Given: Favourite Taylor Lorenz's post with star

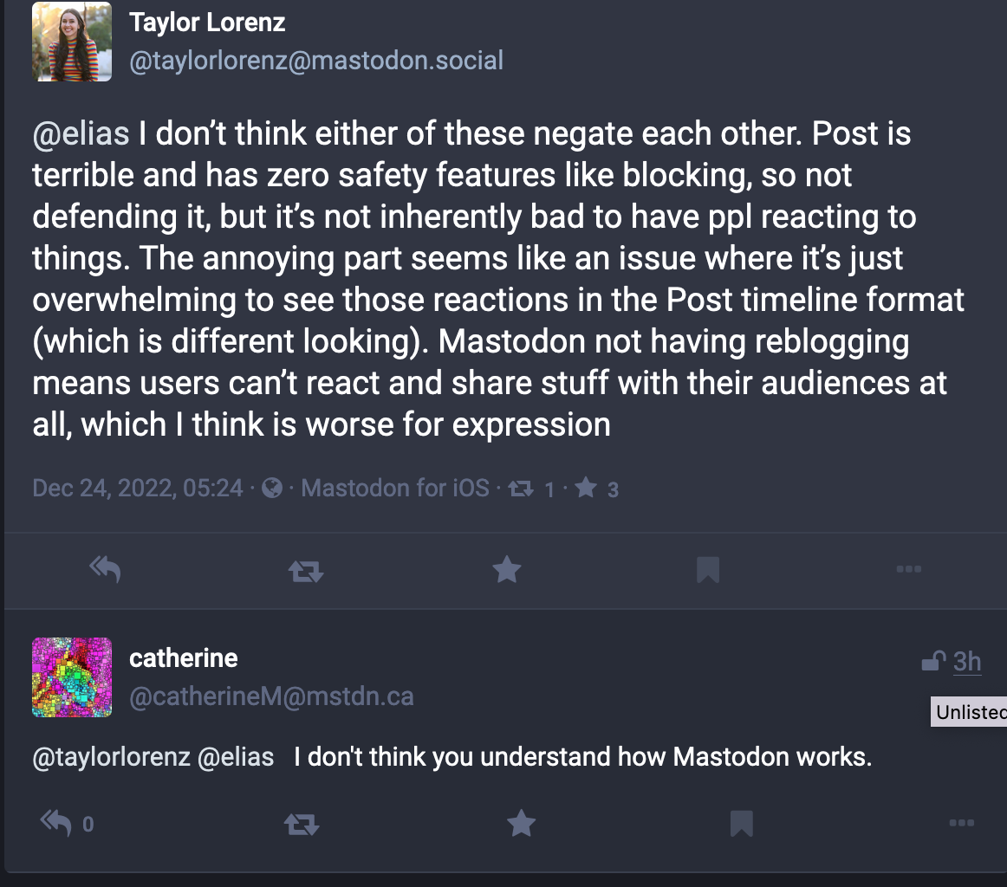Looking at the screenshot, I should (507, 569).
